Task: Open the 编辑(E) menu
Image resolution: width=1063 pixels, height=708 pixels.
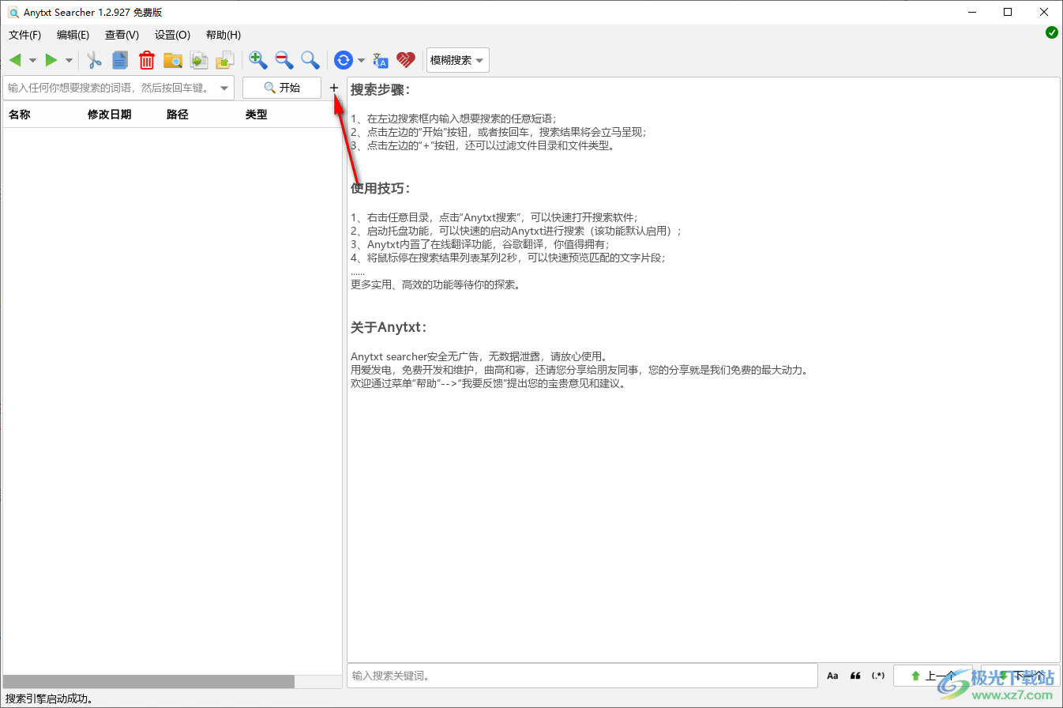Action: 73,35
